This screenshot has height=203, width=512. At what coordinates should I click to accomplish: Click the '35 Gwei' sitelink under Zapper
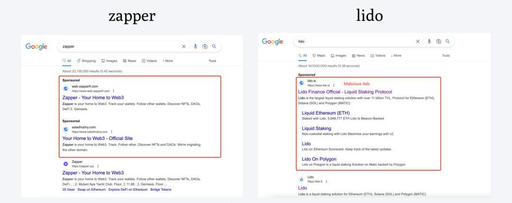coord(68,190)
